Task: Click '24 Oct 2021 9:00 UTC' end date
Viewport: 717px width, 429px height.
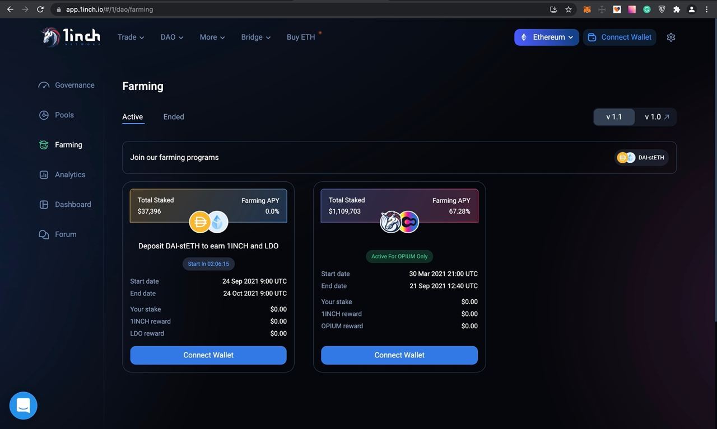Action: click(255, 294)
